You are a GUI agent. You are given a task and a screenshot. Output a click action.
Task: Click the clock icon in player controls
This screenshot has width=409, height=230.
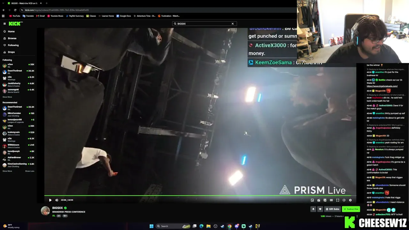tap(344, 200)
